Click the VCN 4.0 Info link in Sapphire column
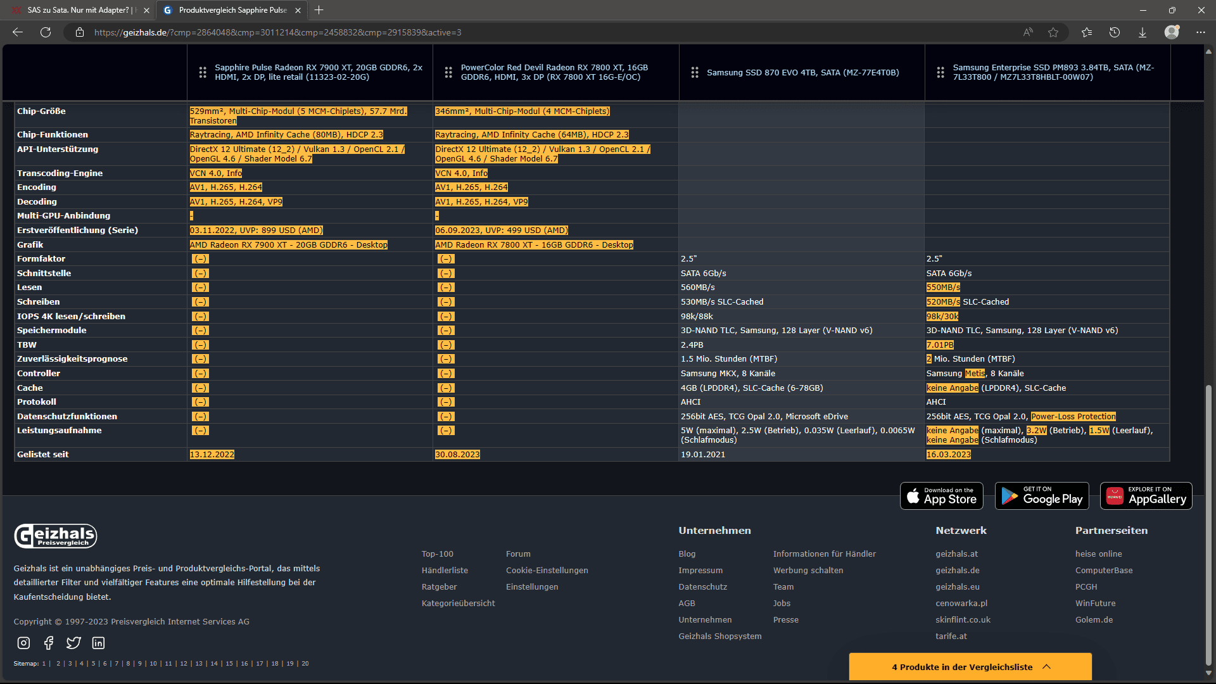Image resolution: width=1216 pixels, height=684 pixels. (x=234, y=174)
